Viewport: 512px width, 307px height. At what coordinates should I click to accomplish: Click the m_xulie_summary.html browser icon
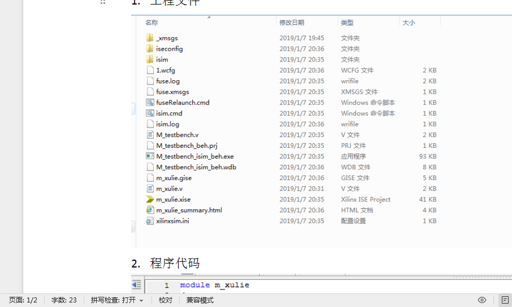(x=150, y=210)
